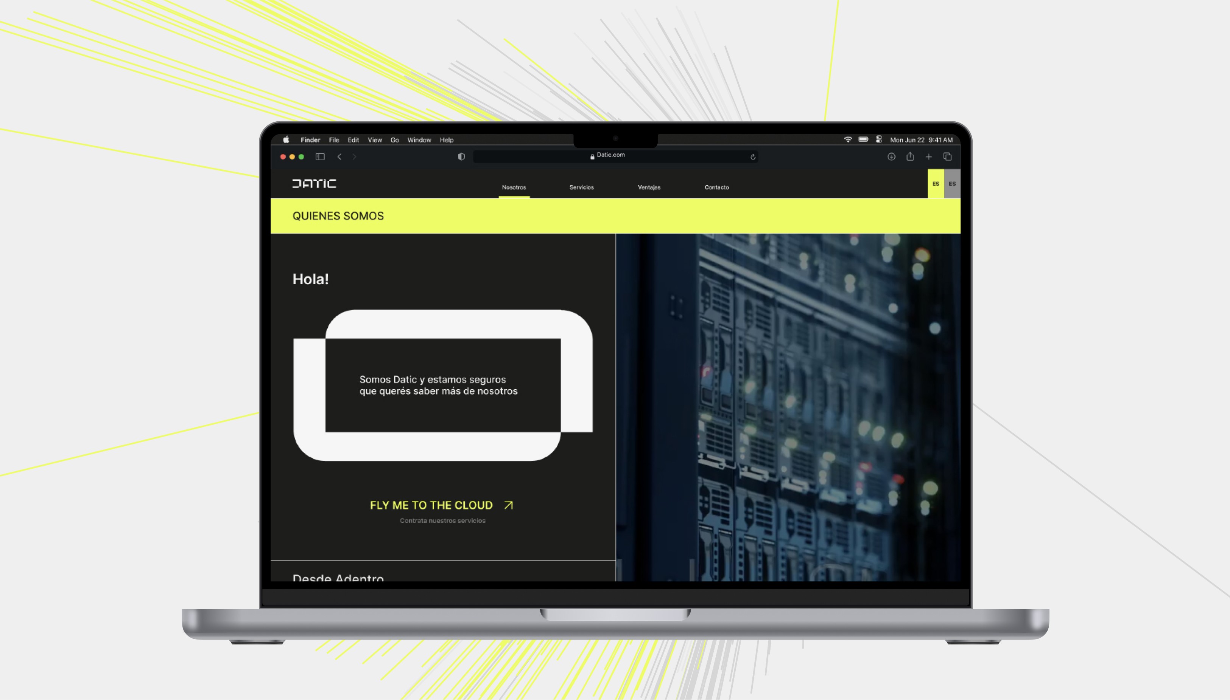Switch to the gray ES language option
This screenshot has height=700, width=1230.
[952, 184]
